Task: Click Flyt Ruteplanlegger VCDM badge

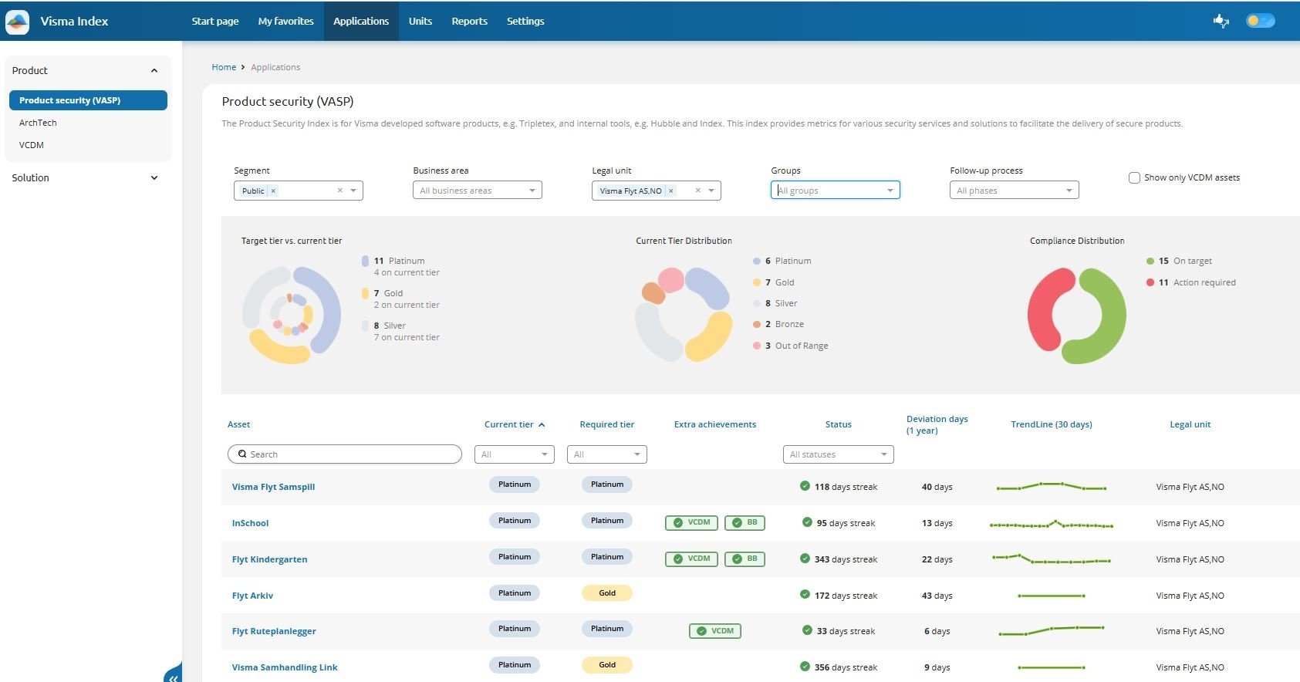Action: click(715, 630)
